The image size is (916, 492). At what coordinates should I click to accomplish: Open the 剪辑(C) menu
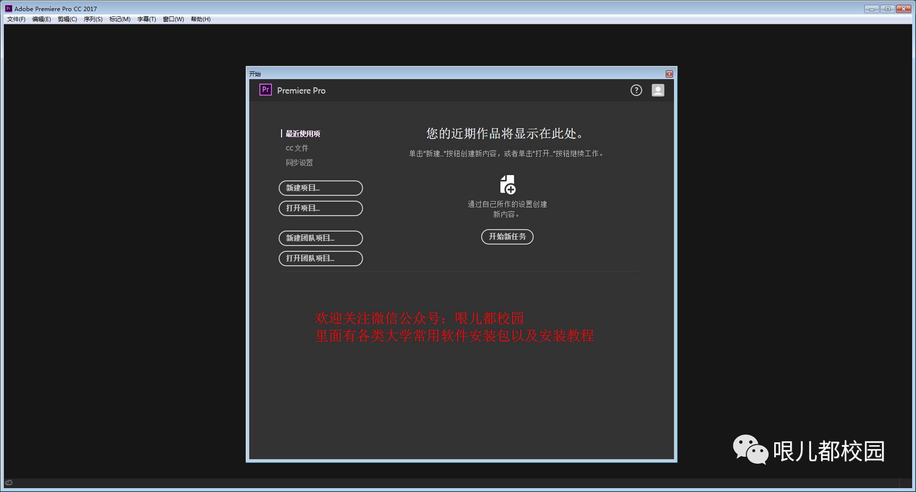coord(67,19)
